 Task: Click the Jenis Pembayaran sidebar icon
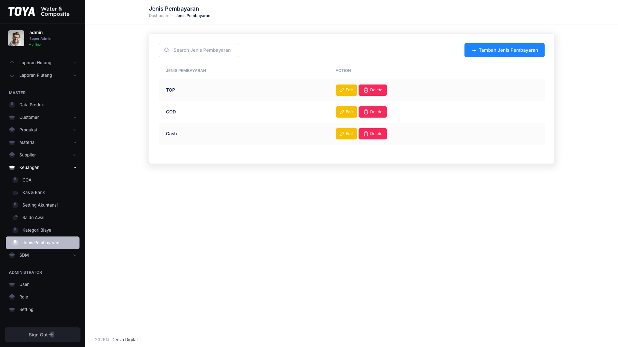pyautogui.click(x=15, y=243)
